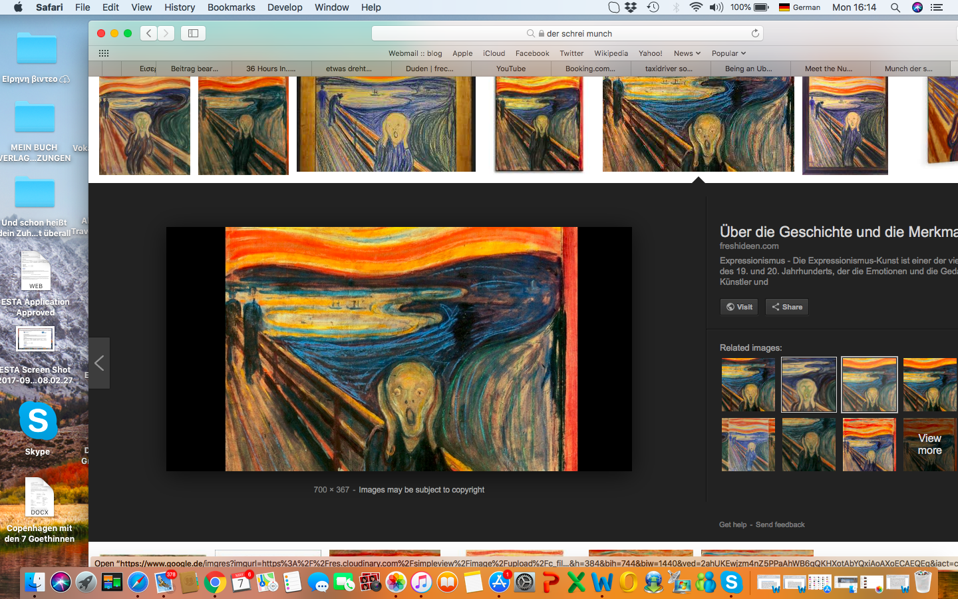
Task: Click the address bar search field
Action: (567, 33)
